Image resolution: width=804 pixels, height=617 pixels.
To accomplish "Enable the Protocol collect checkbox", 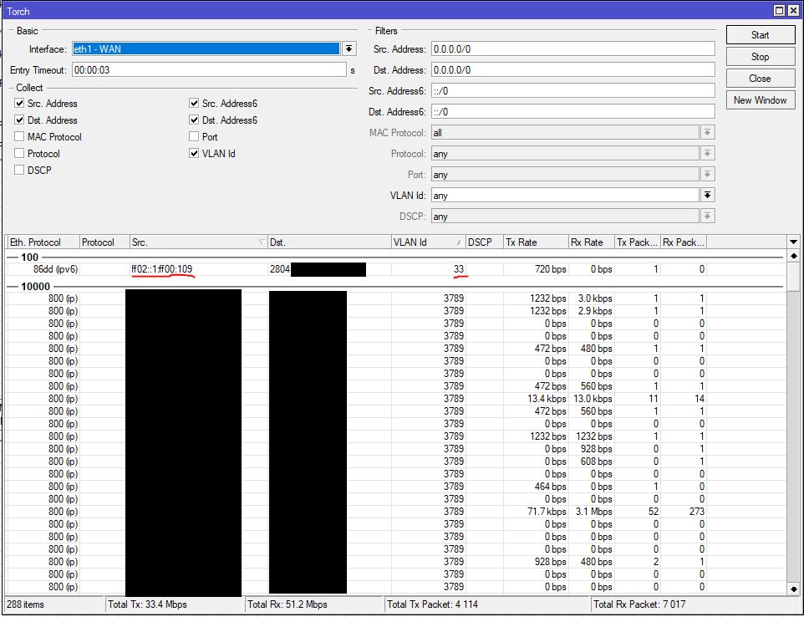I will click(x=19, y=153).
